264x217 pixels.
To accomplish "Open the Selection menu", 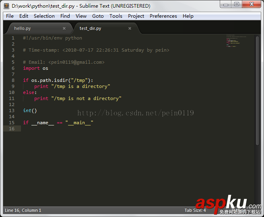I will click(44, 16).
